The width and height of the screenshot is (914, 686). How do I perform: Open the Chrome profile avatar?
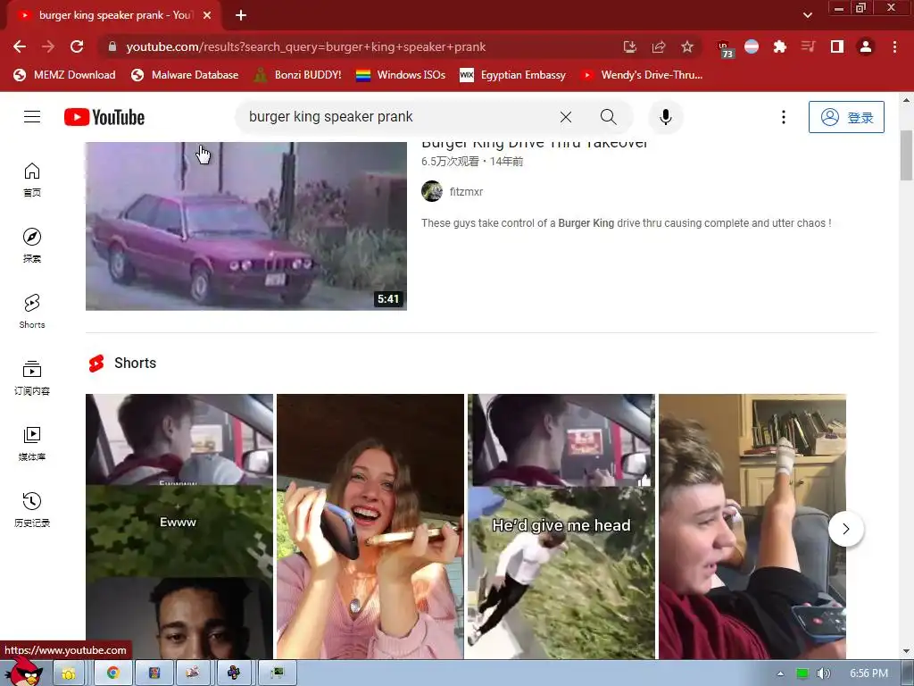[x=866, y=46]
